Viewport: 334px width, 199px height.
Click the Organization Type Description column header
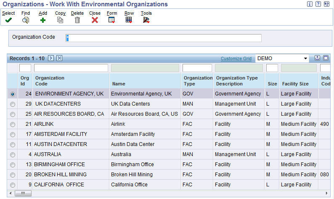[x=239, y=81]
